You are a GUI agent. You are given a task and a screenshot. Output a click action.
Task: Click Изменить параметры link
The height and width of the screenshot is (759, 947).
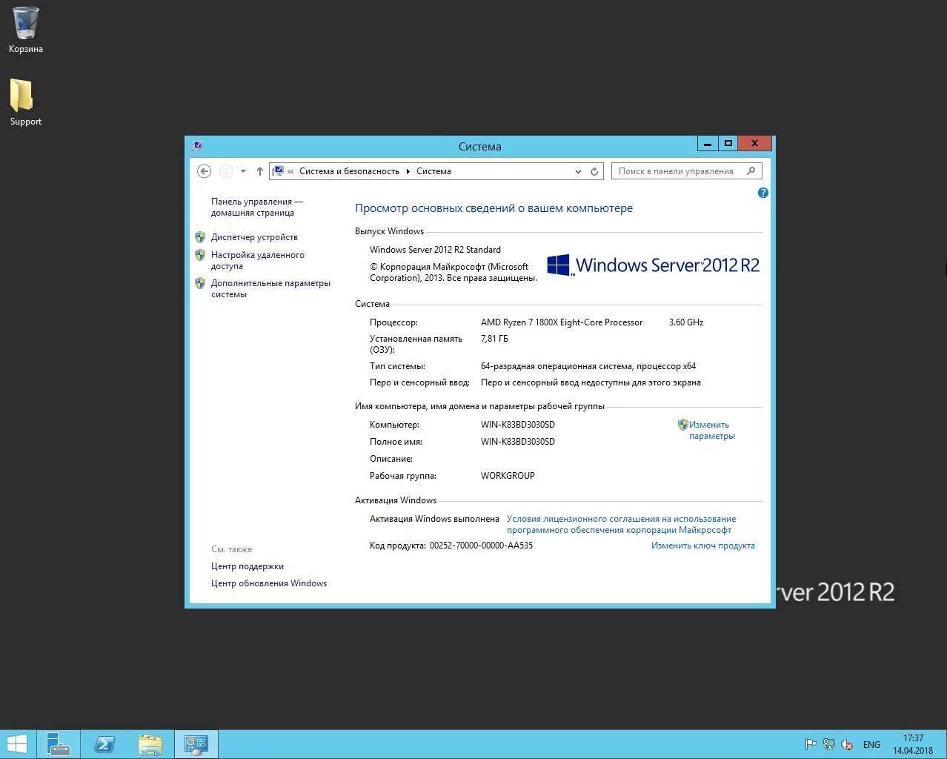[712, 430]
